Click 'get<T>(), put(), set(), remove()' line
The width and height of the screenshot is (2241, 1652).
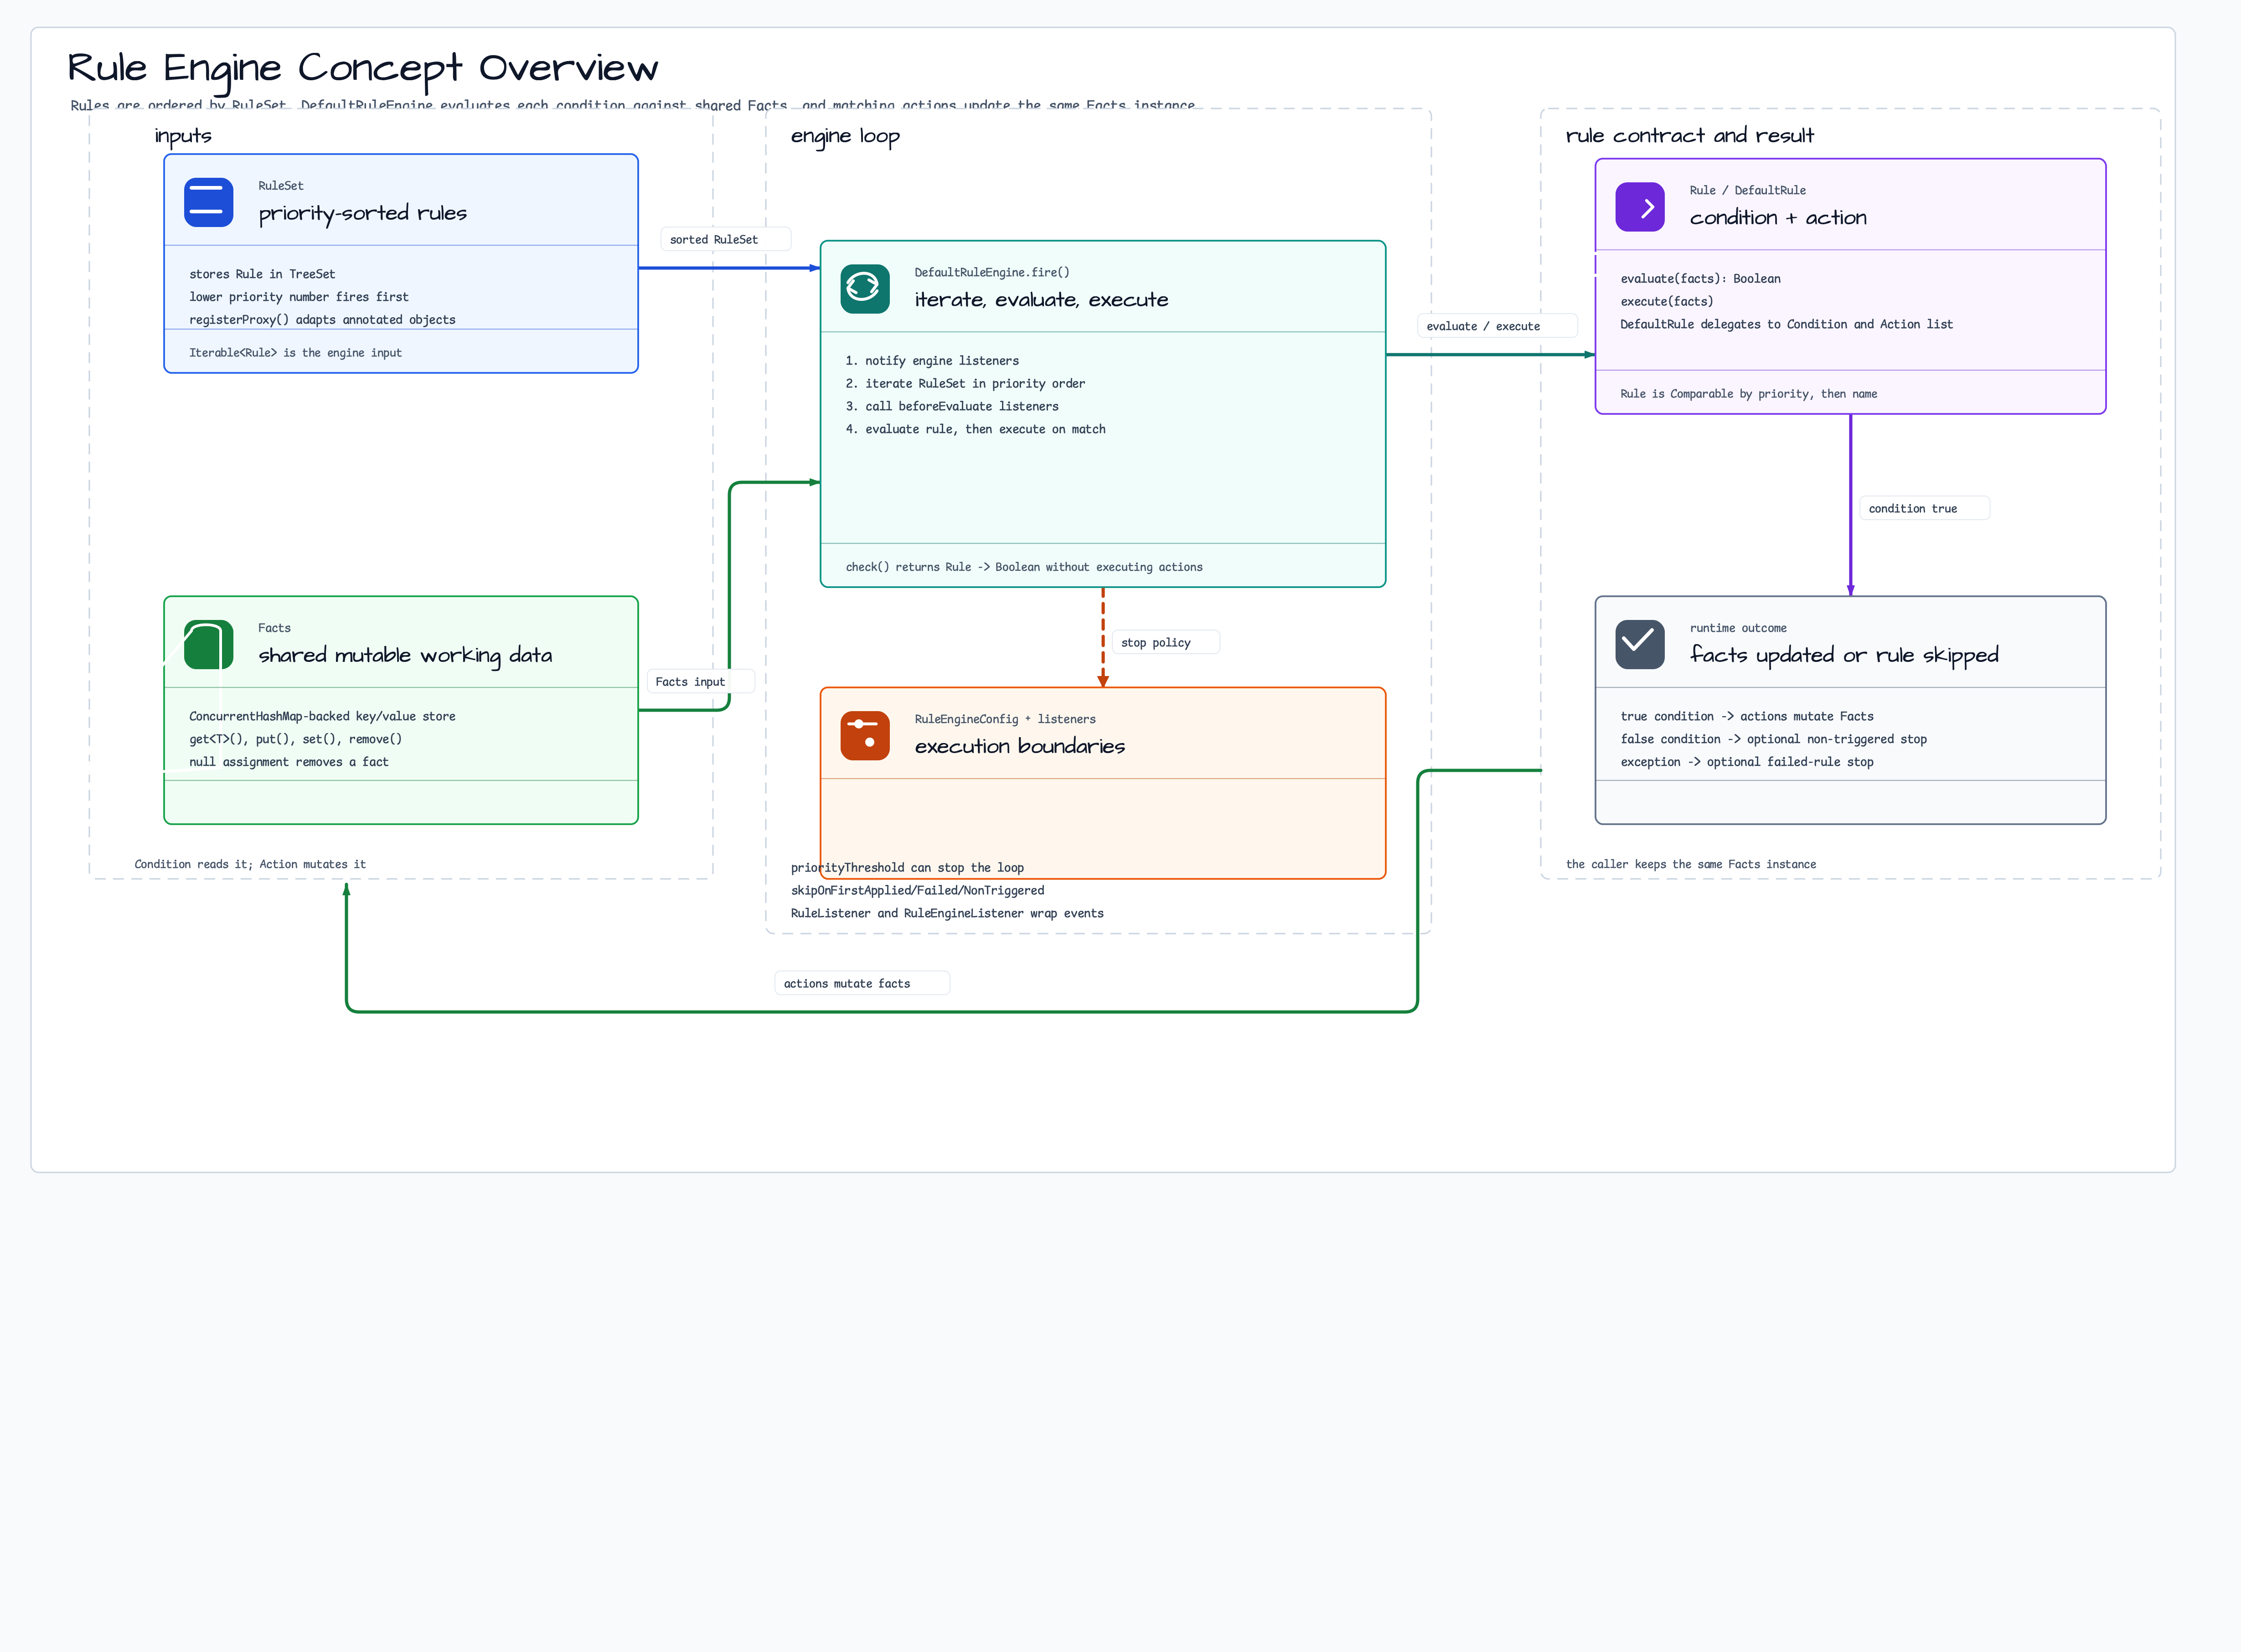click(295, 739)
